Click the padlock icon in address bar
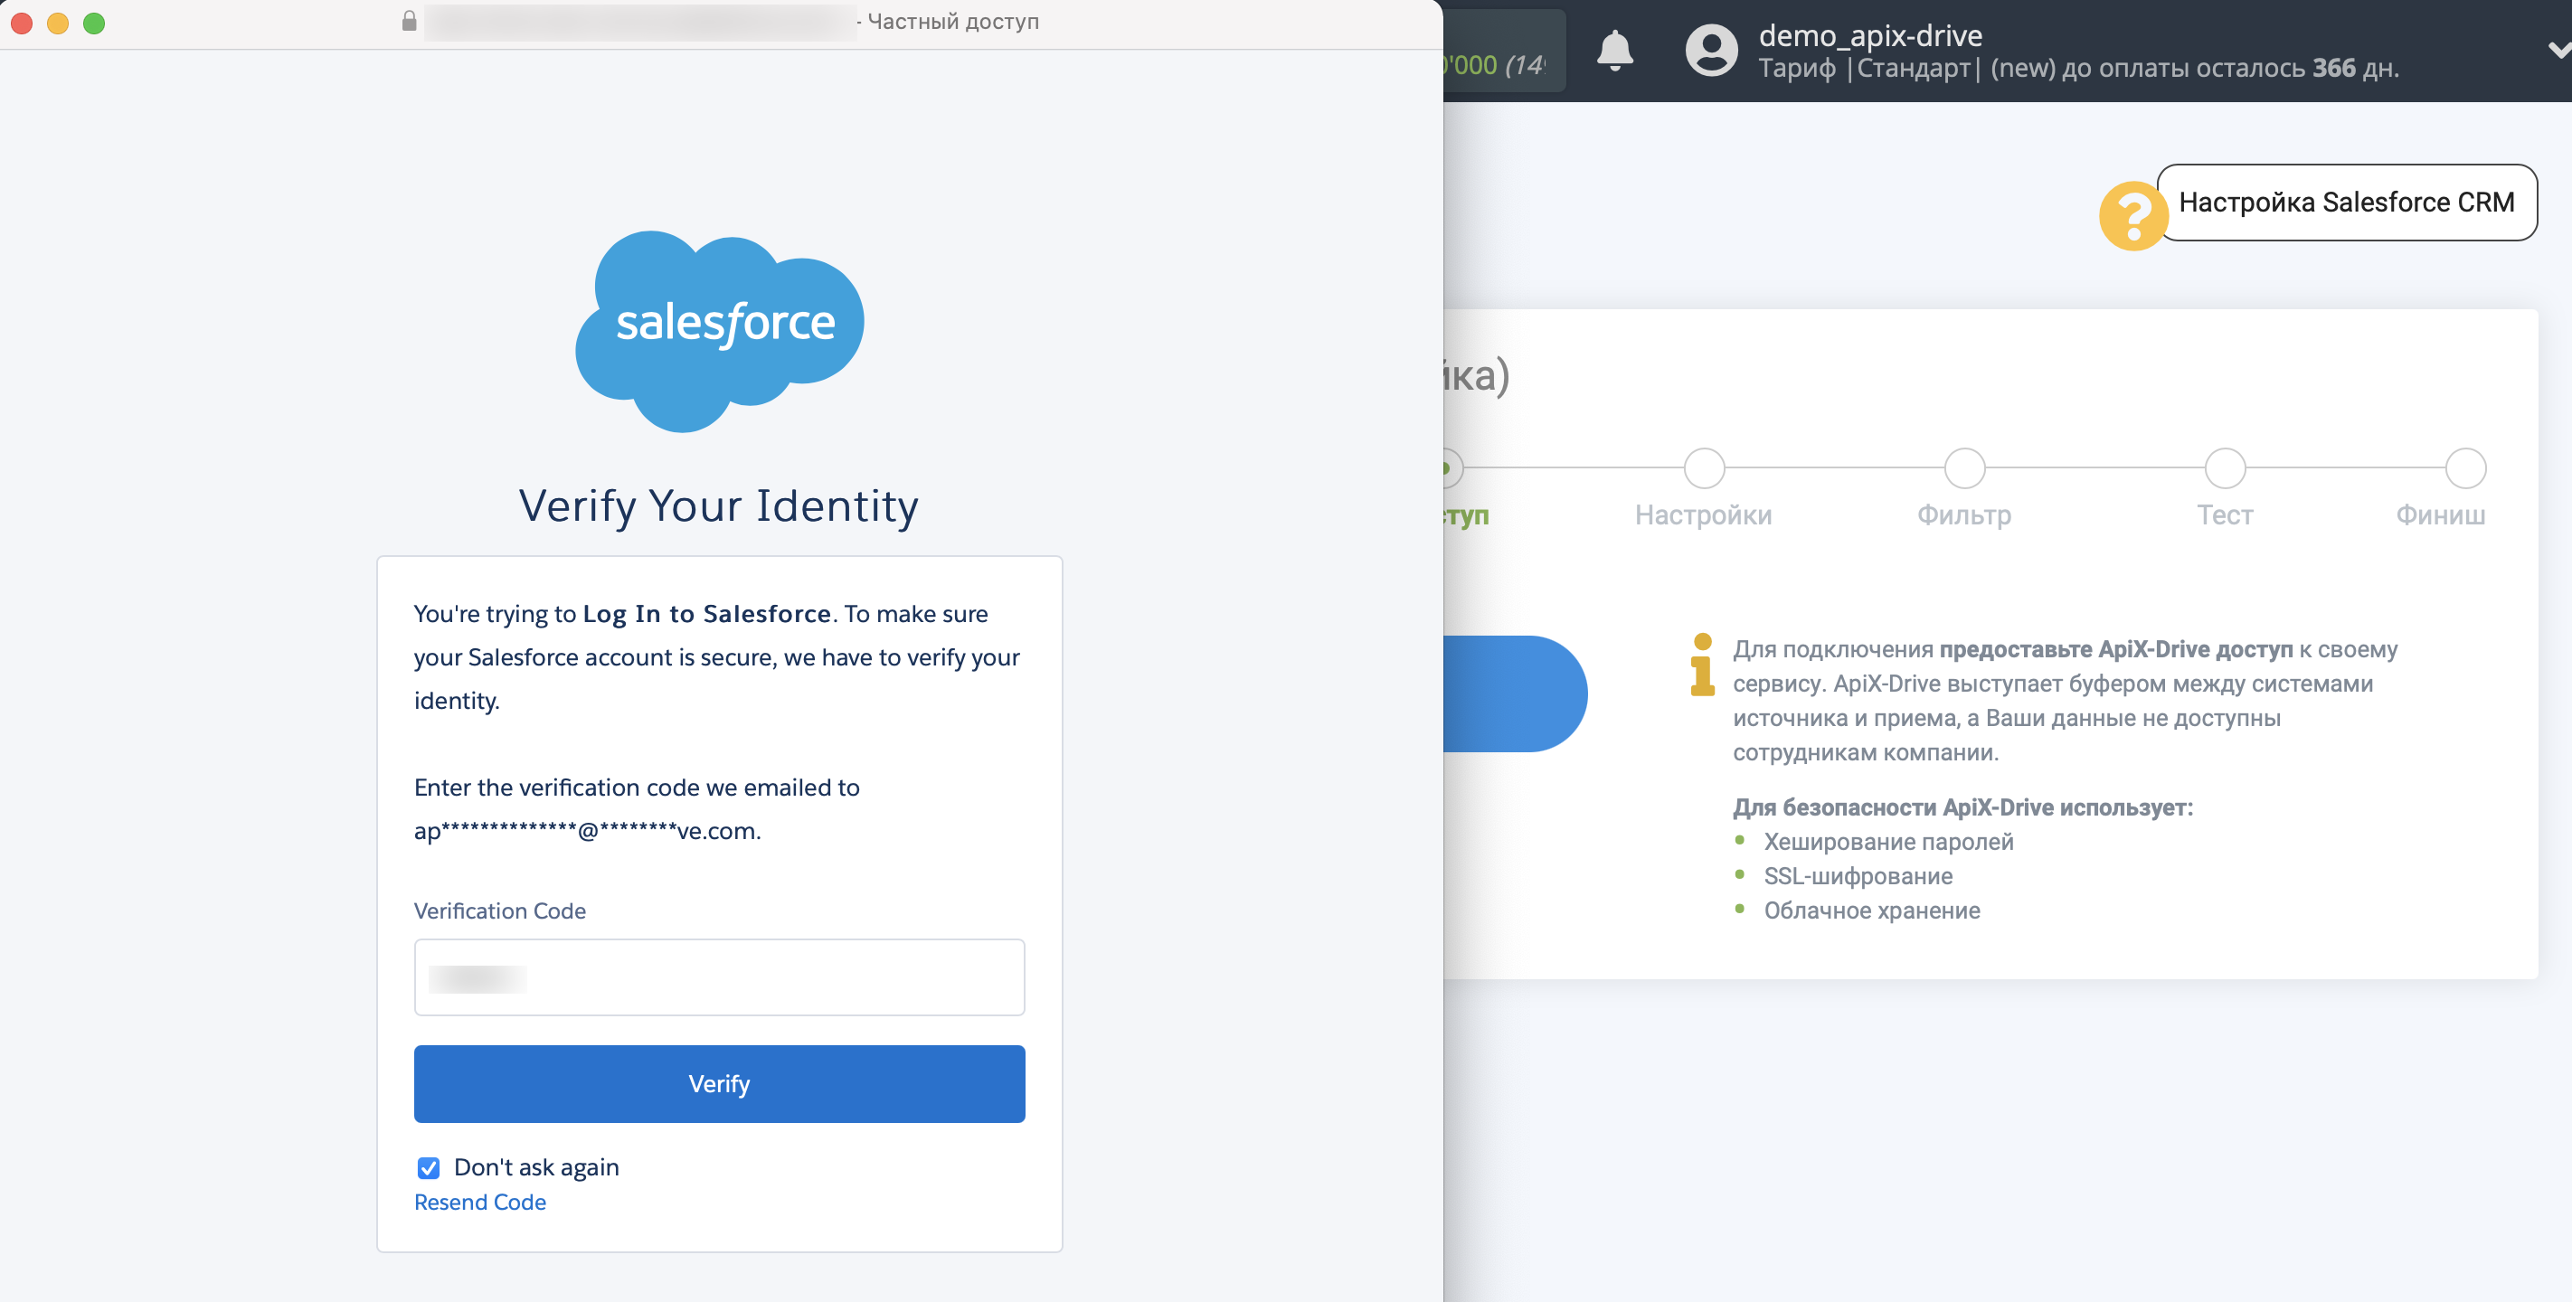Image resolution: width=2572 pixels, height=1302 pixels. coord(409,21)
